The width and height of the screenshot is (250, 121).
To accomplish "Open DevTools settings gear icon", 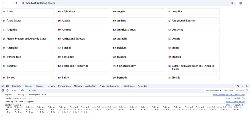I will (238, 86).
